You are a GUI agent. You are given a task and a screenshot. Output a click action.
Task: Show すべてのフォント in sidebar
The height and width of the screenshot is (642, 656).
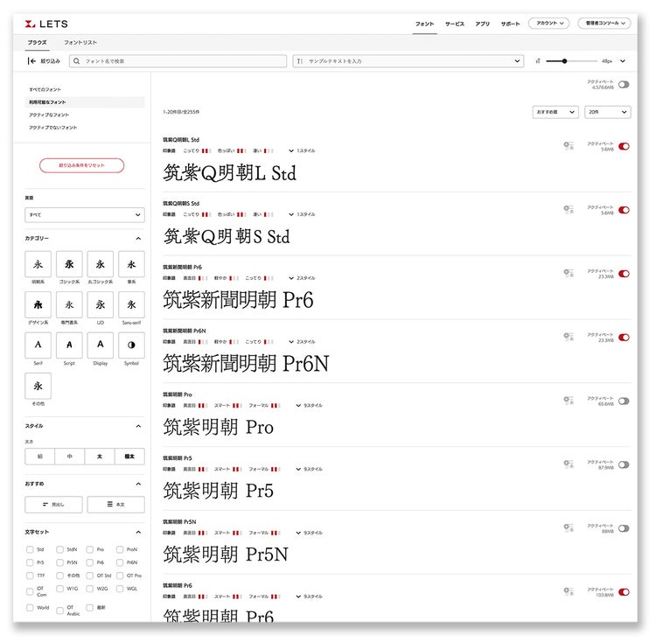coord(45,89)
